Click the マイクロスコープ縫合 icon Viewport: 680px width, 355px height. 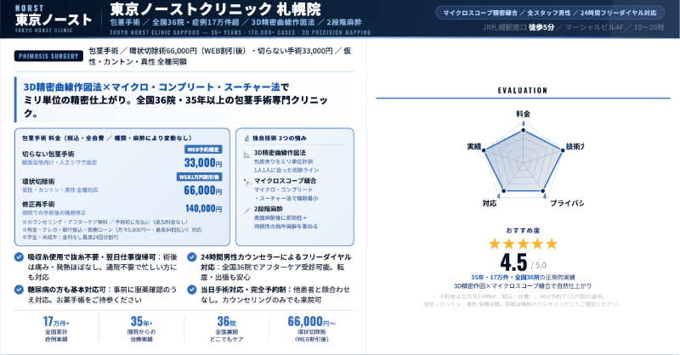[247, 181]
